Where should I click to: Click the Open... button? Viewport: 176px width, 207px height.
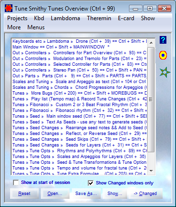pyautogui.click(x=55, y=194)
